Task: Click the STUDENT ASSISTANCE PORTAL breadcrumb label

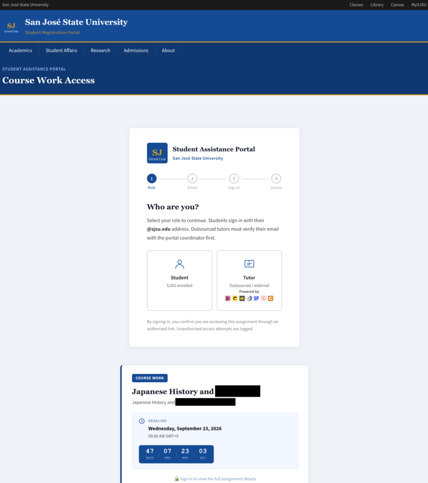Action: tap(34, 69)
